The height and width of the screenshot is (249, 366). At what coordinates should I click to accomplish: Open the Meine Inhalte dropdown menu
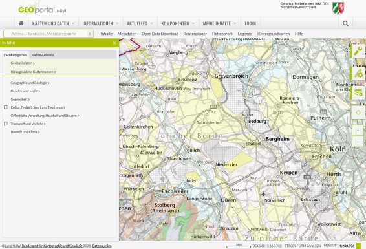(220, 23)
